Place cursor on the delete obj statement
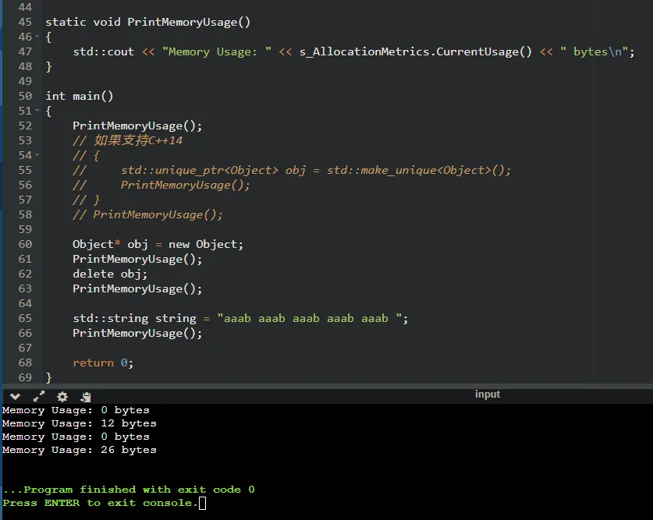Image resolution: width=653 pixels, height=520 pixels. point(110,274)
